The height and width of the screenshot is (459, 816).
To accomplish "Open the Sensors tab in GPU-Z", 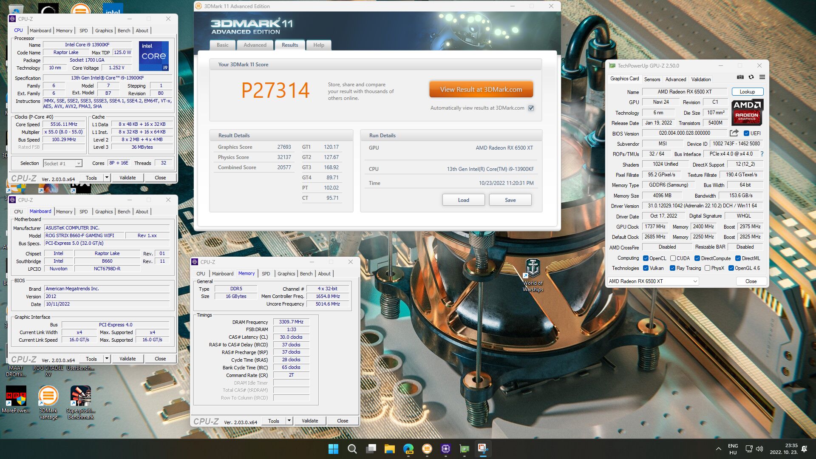I will point(652,79).
